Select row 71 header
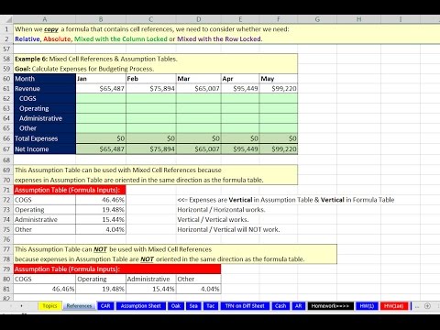 6,190
